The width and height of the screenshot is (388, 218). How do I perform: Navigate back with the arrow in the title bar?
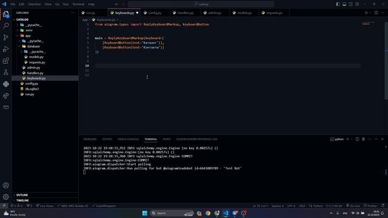(116, 4)
